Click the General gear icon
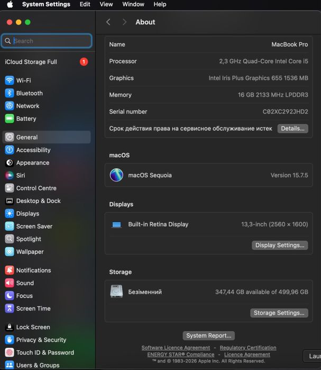 10,137
